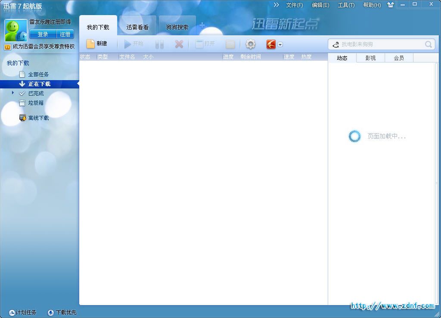The width and height of the screenshot is (441, 318).
Task: Switch to the 会员 tab
Action: 399,58
